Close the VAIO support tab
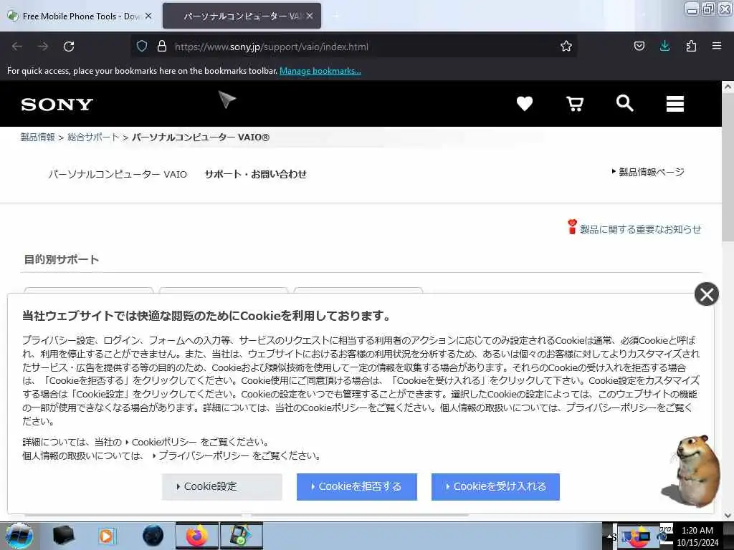 (310, 16)
